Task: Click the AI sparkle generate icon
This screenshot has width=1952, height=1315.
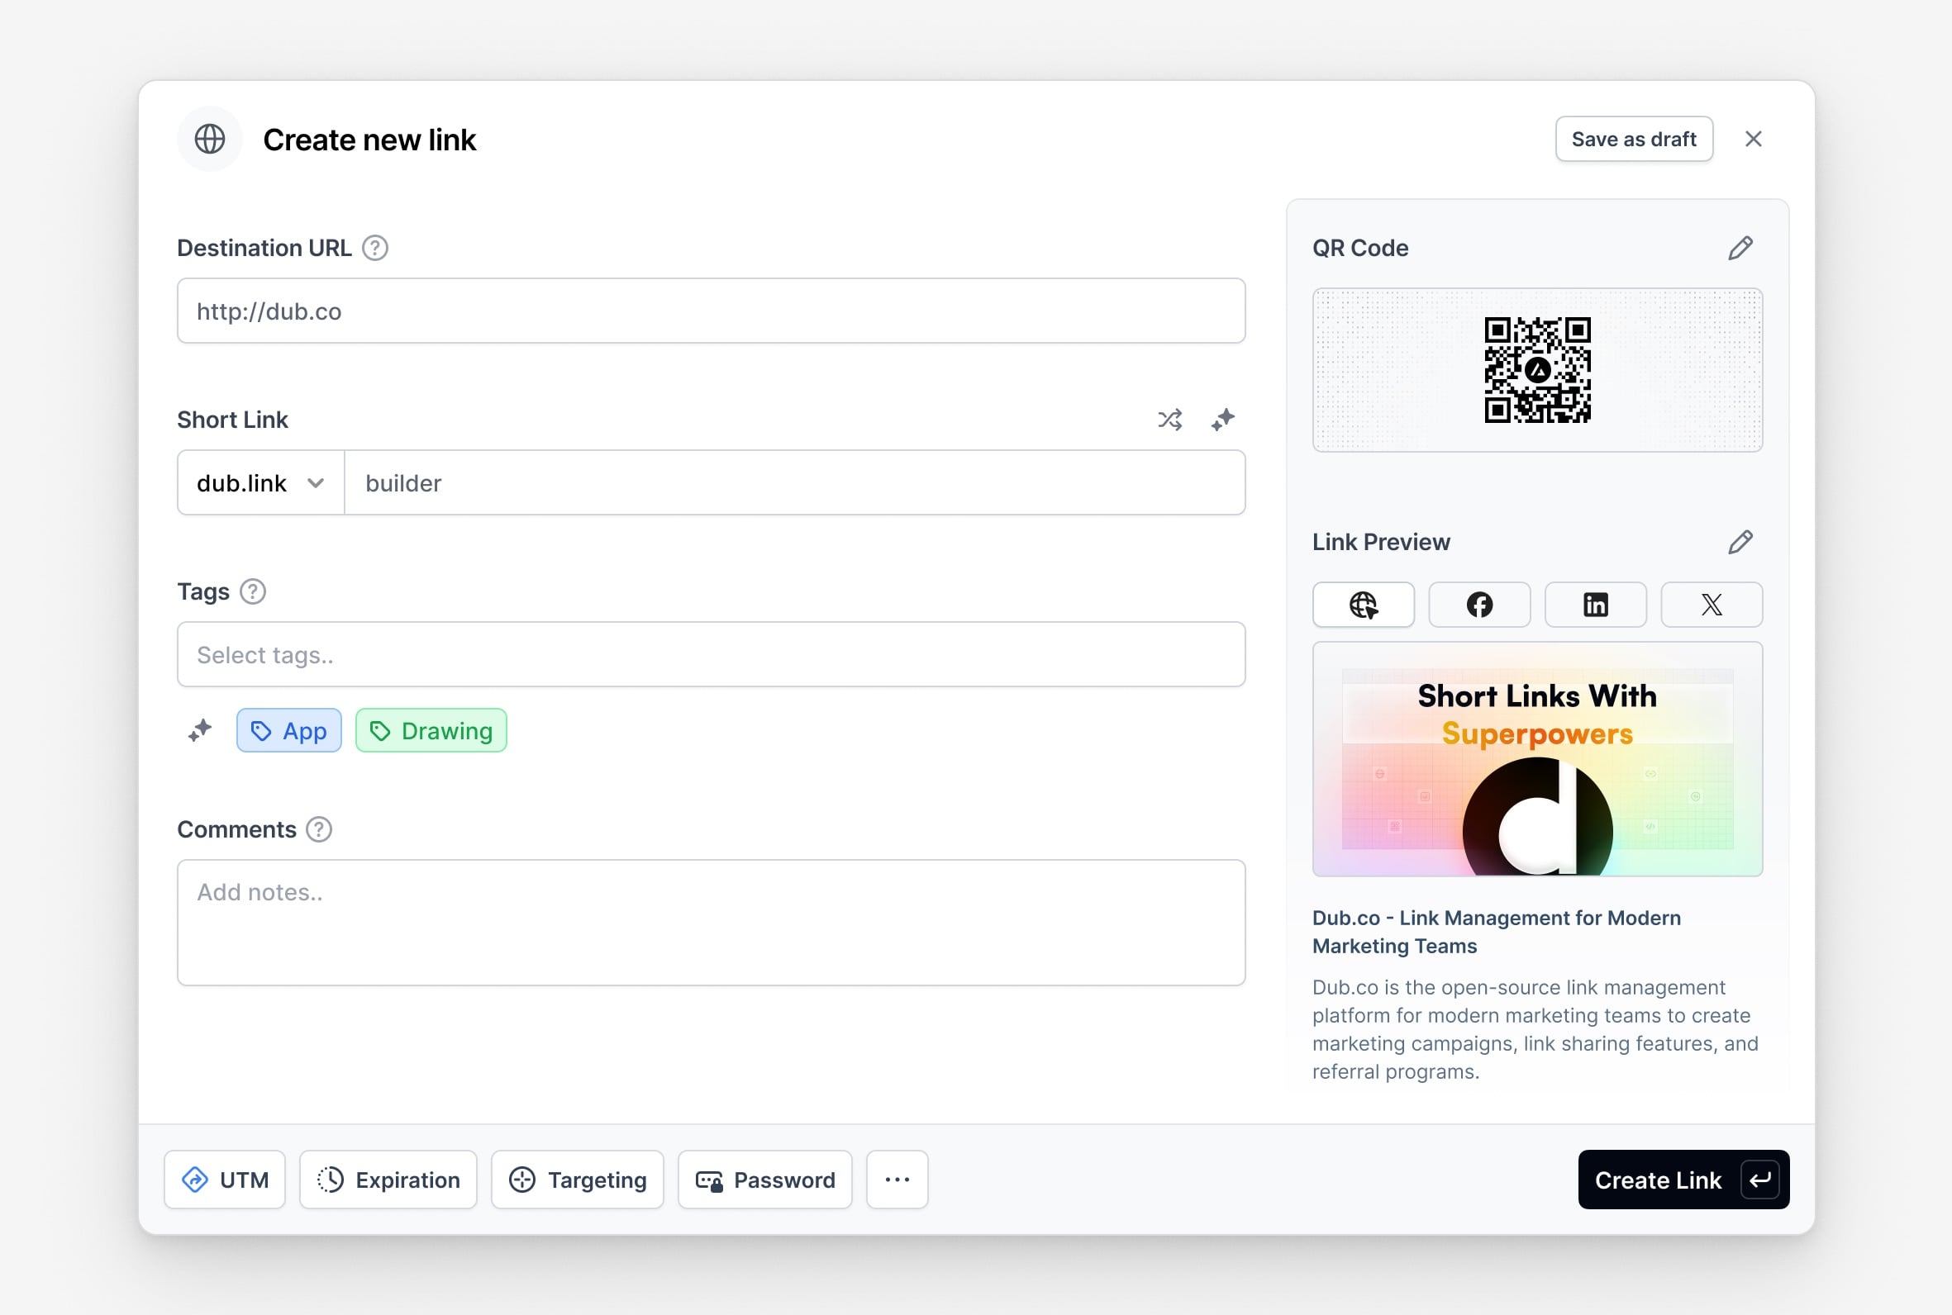Action: pyautogui.click(x=1221, y=420)
